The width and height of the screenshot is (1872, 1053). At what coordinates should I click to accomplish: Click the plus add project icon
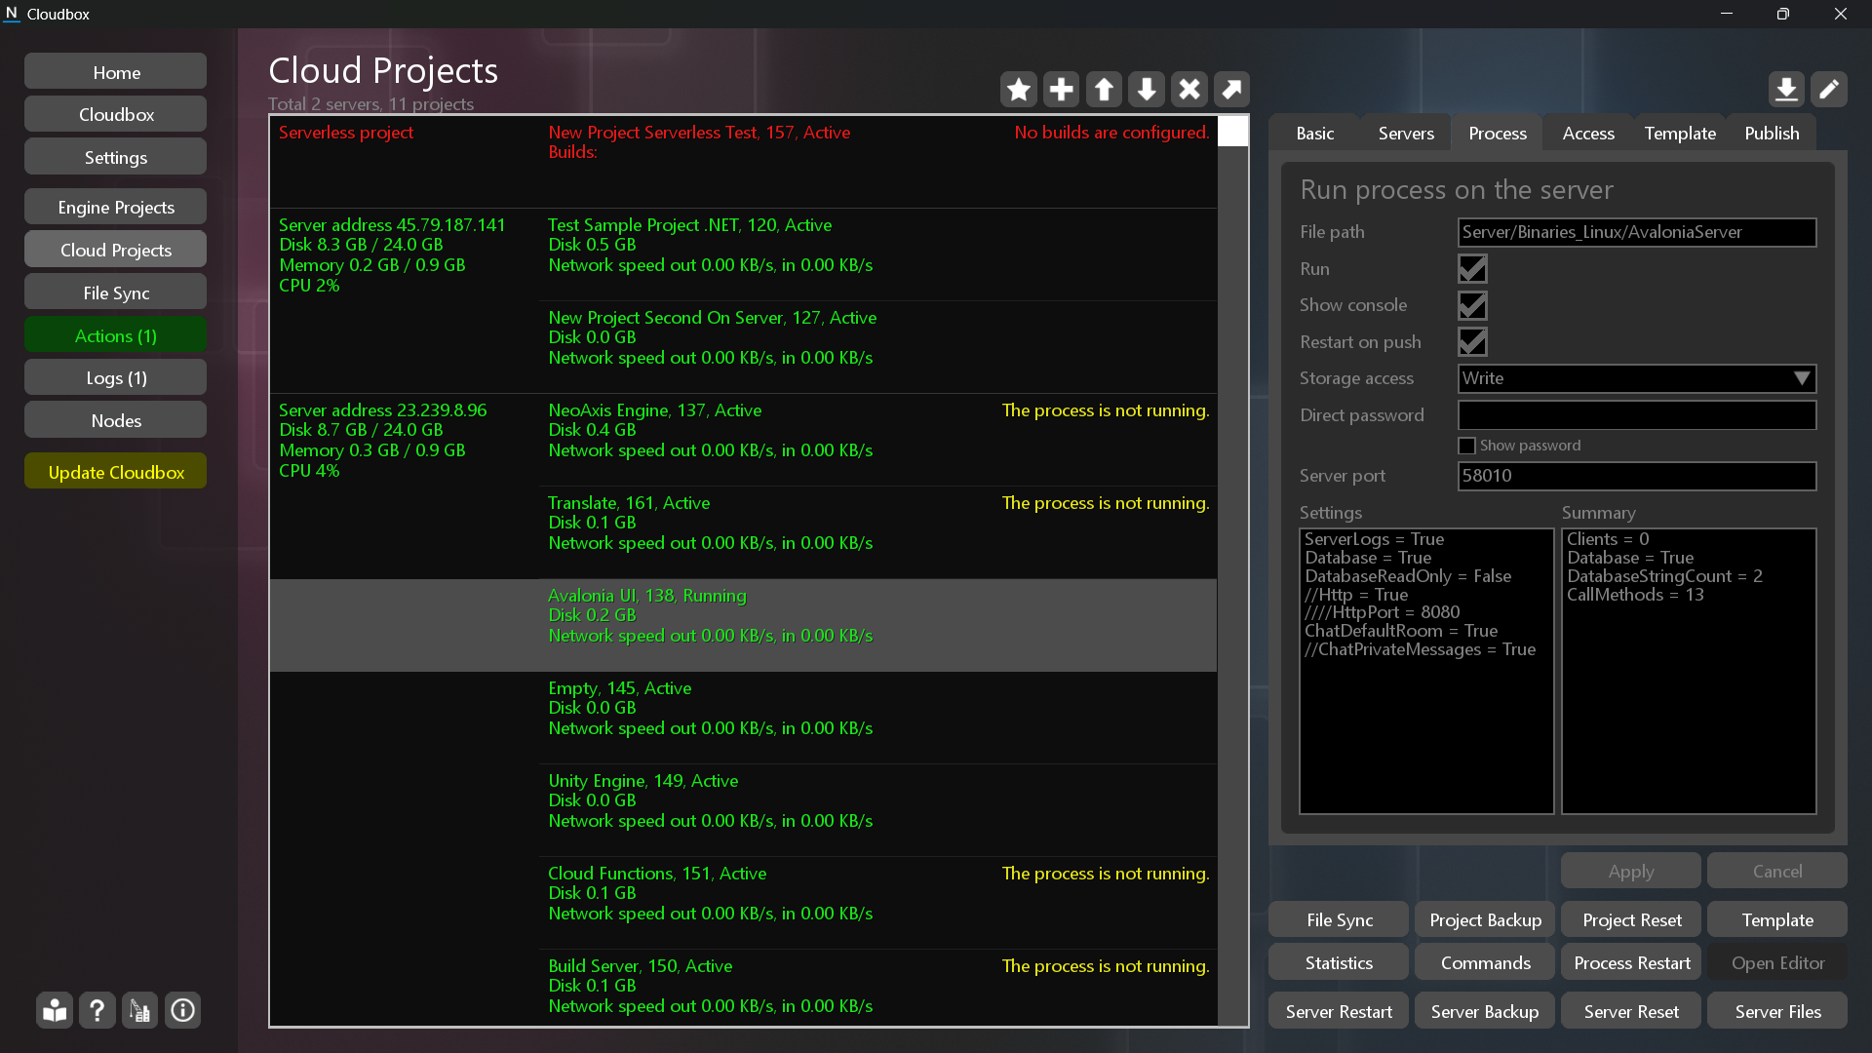[1061, 90]
